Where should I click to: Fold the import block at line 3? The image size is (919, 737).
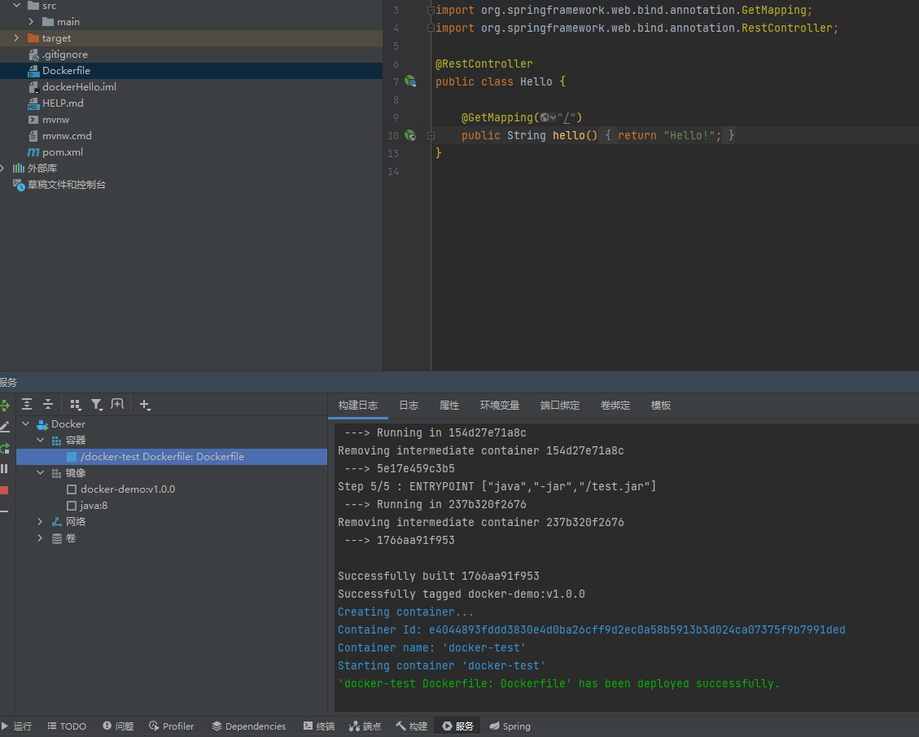pyautogui.click(x=431, y=10)
